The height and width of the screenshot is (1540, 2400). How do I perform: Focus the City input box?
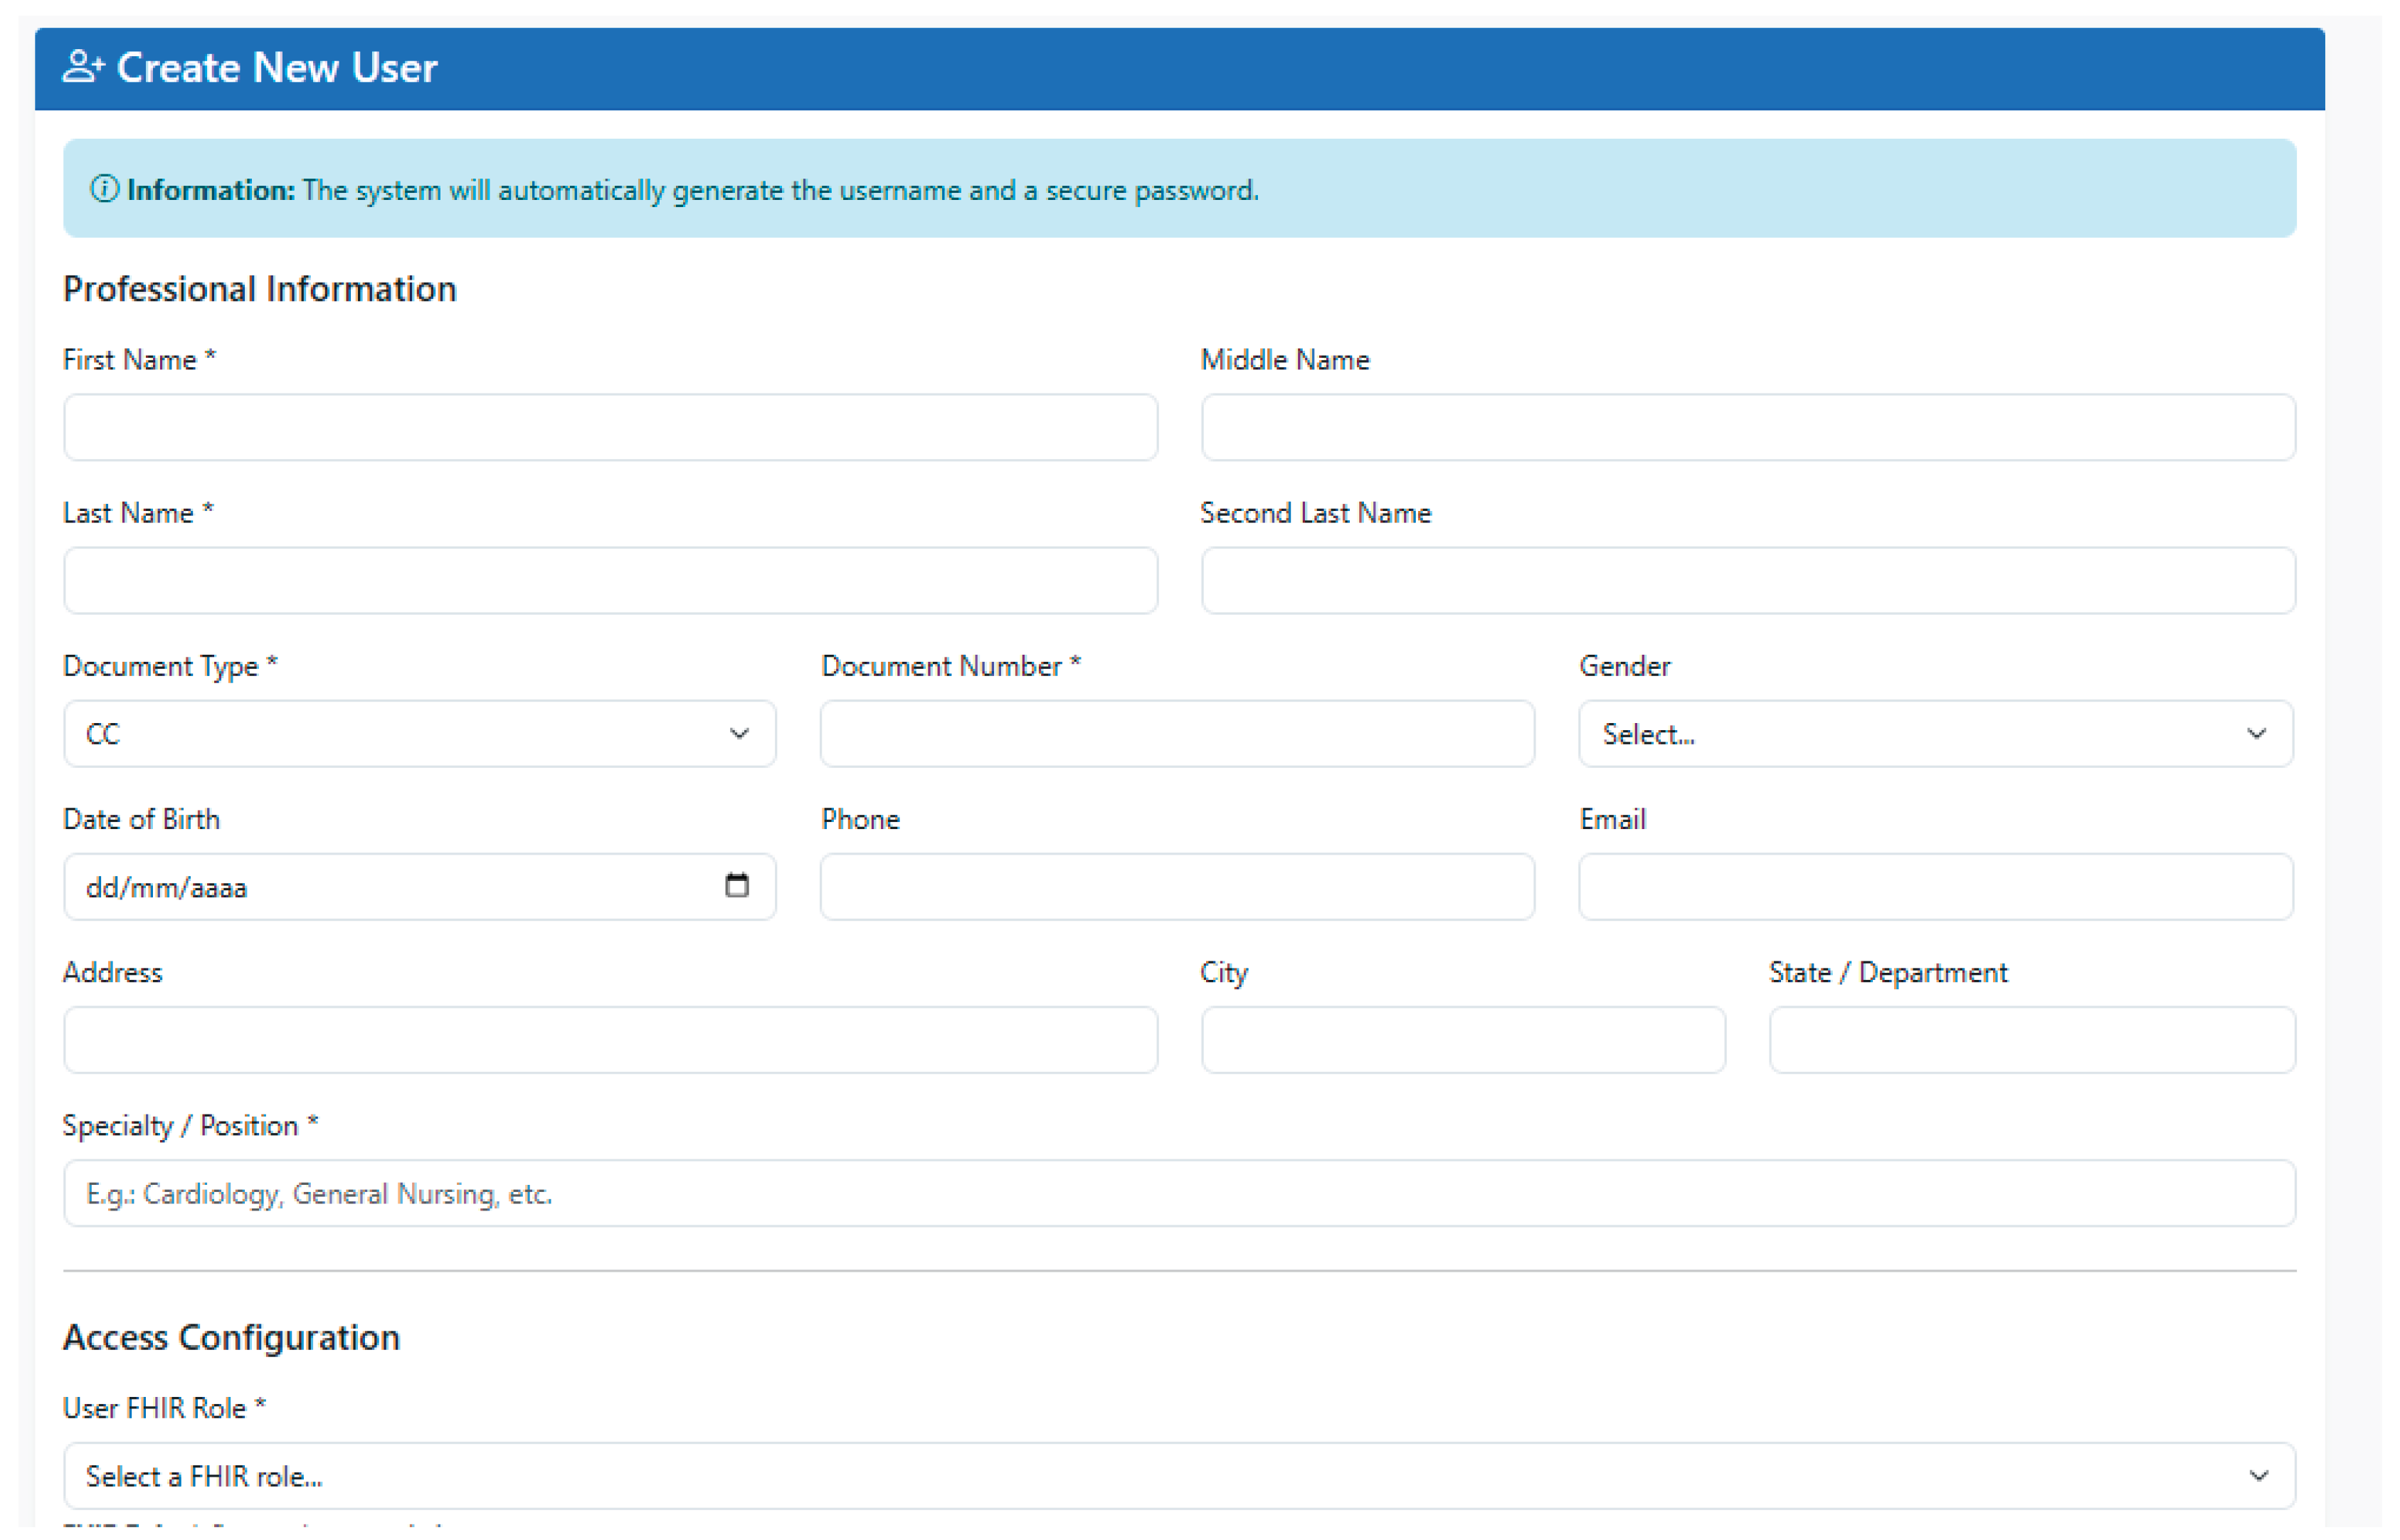click(1462, 1040)
